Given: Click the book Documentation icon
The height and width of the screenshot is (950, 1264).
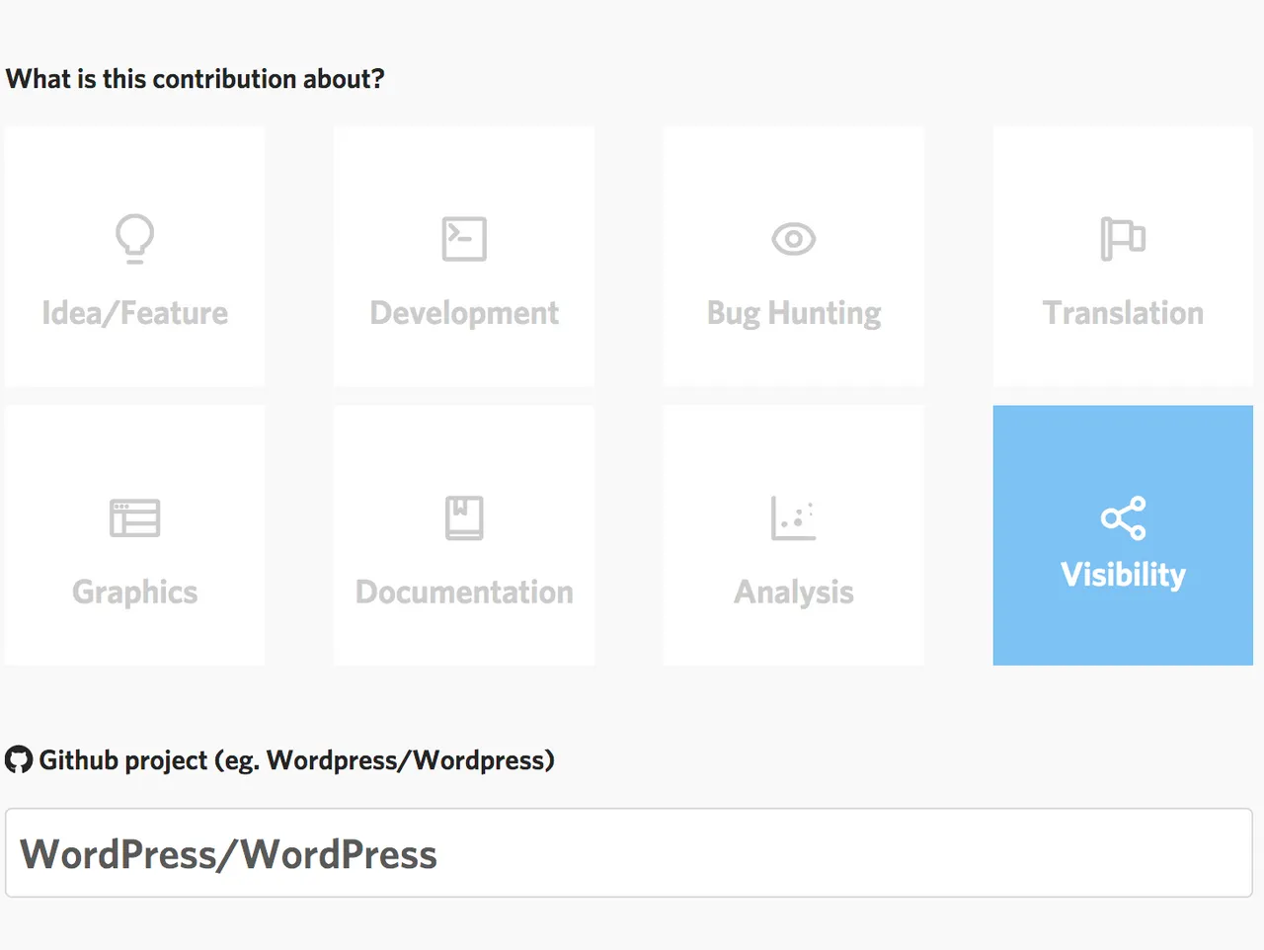Looking at the screenshot, I should click(464, 517).
